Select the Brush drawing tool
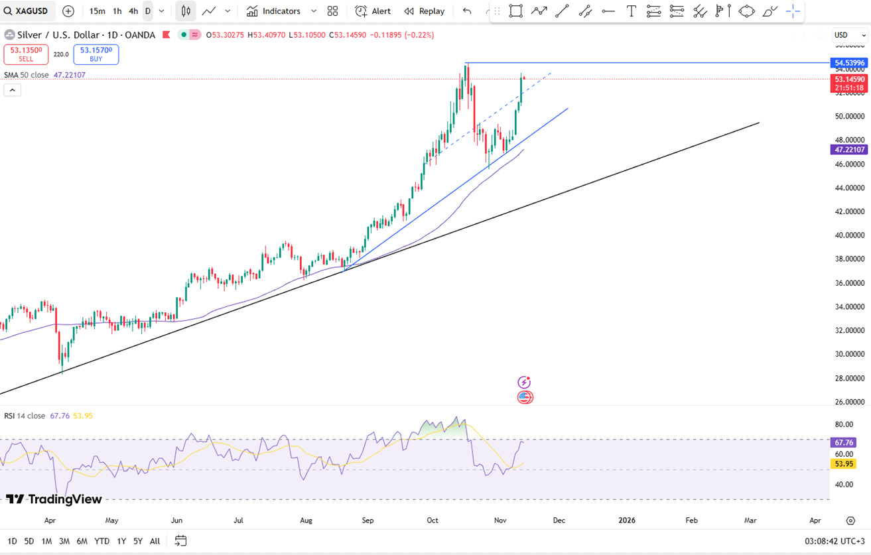Viewport: 871px width, 555px height. [x=770, y=11]
